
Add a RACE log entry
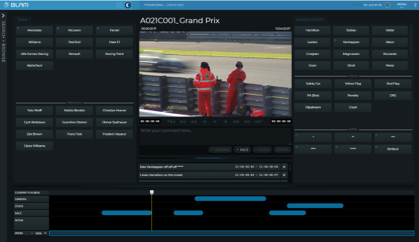tap(242, 150)
